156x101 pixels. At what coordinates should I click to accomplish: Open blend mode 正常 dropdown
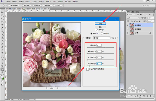click(133, 18)
